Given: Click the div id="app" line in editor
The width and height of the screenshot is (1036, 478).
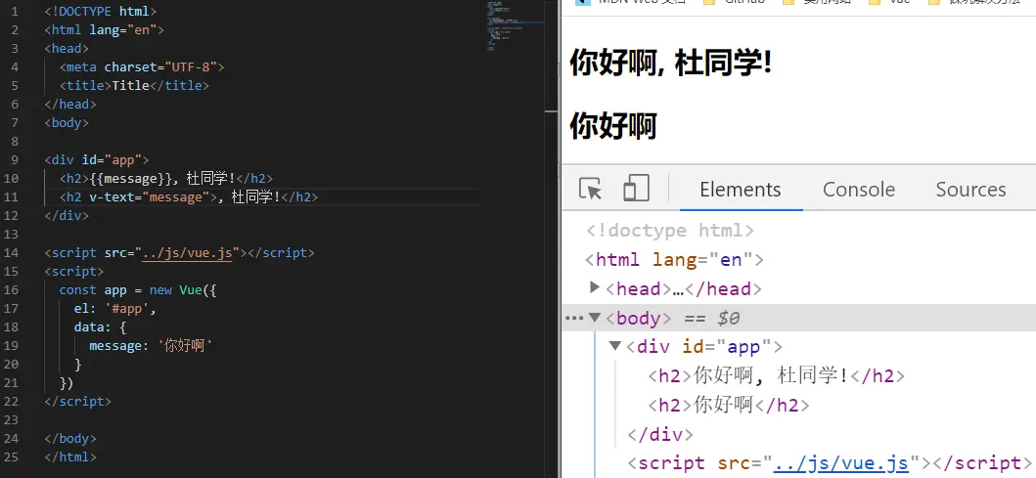Looking at the screenshot, I should pos(97,159).
